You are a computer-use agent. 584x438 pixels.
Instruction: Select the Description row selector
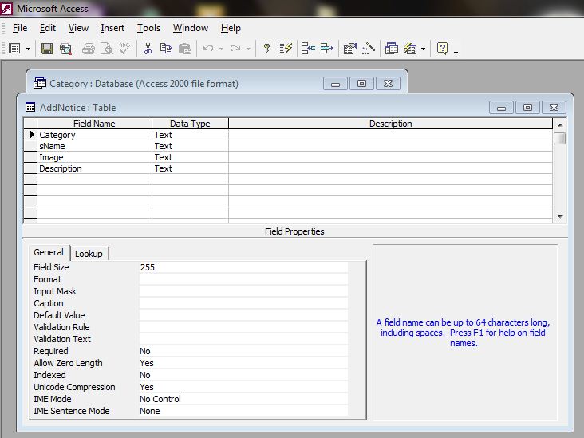[30, 168]
